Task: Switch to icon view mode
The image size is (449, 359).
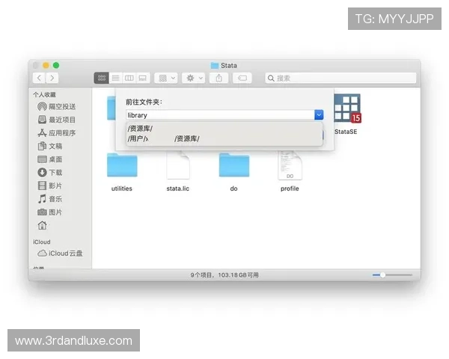Action: click(101, 78)
